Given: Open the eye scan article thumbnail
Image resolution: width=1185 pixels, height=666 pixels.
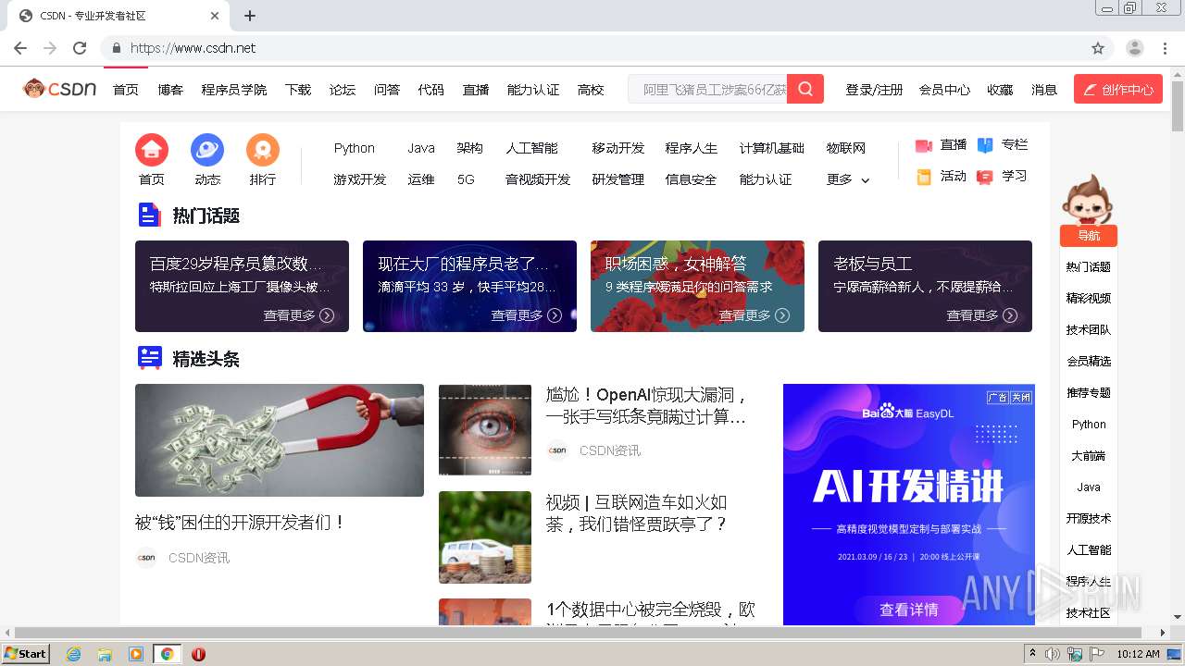Looking at the screenshot, I should 485,430.
